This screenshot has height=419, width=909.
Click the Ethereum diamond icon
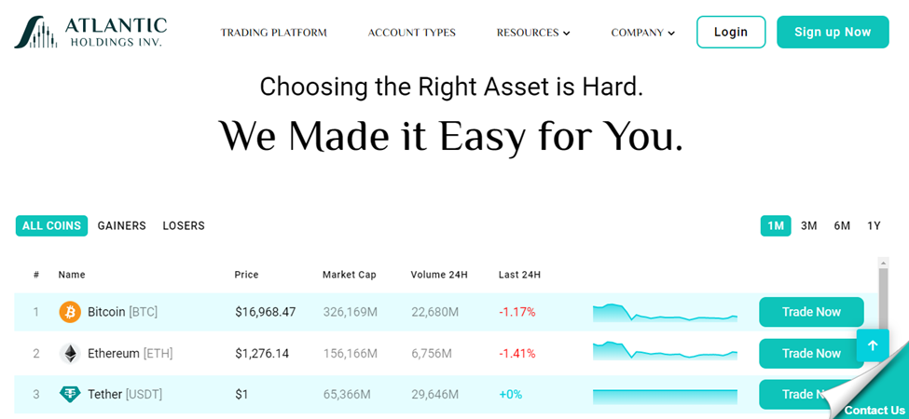coord(70,354)
